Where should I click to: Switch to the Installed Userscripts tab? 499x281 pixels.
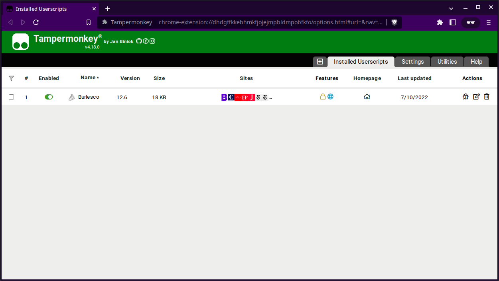pyautogui.click(x=361, y=62)
